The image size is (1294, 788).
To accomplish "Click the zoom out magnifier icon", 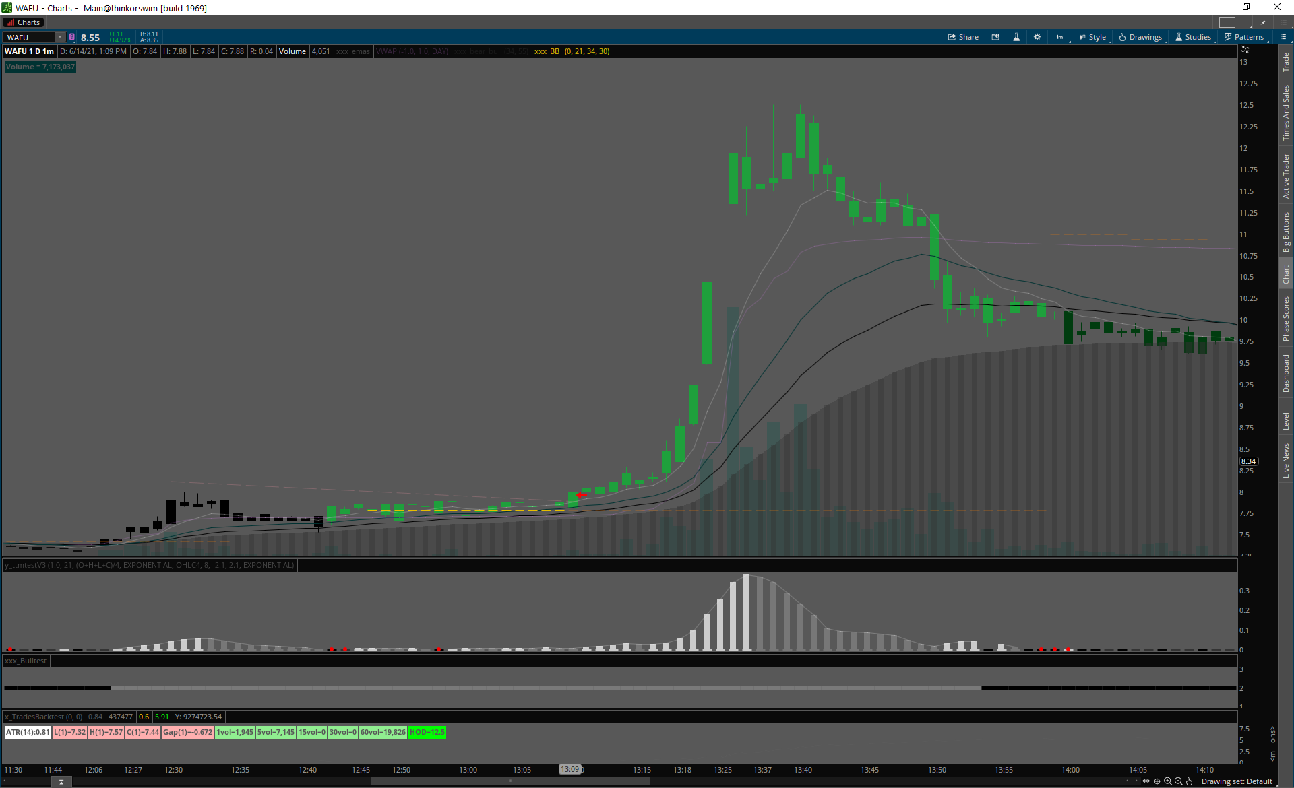I will (1179, 781).
